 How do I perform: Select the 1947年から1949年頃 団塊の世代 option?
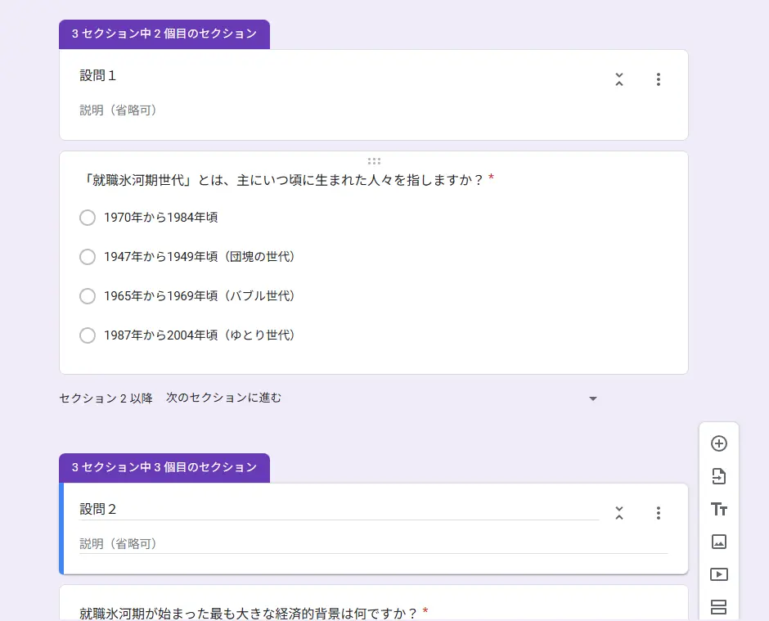[88, 257]
